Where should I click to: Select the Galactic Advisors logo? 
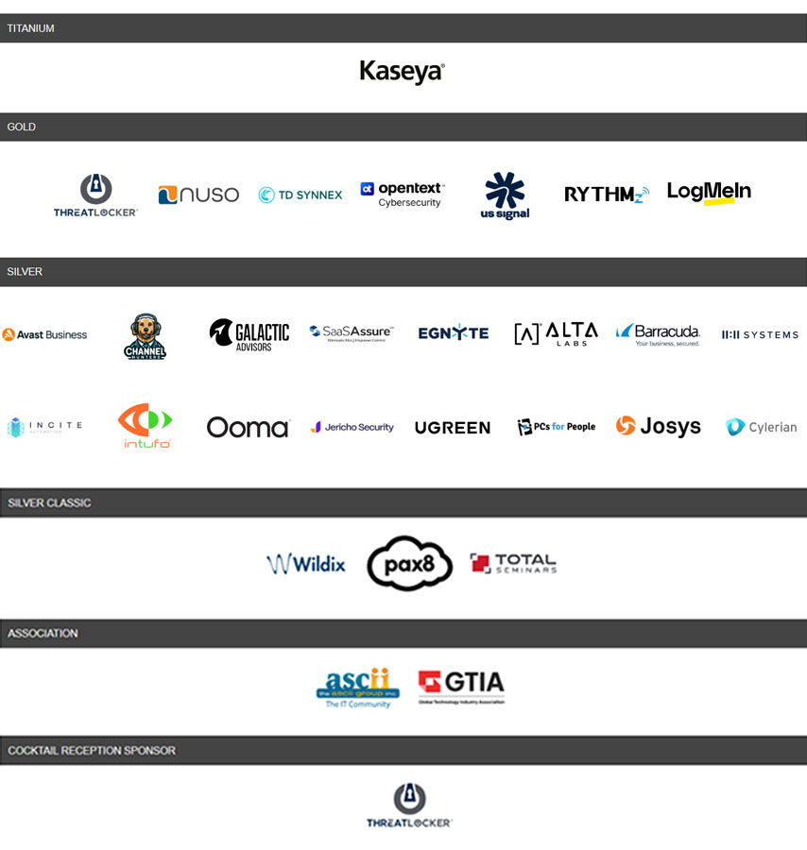[249, 335]
